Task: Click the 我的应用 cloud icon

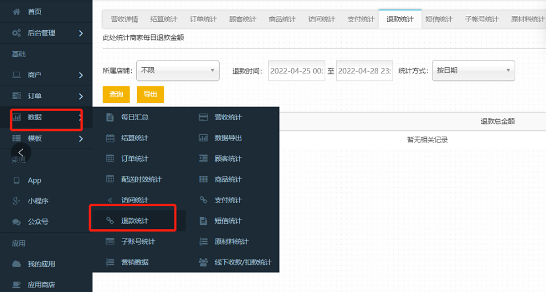Action: click(17, 264)
